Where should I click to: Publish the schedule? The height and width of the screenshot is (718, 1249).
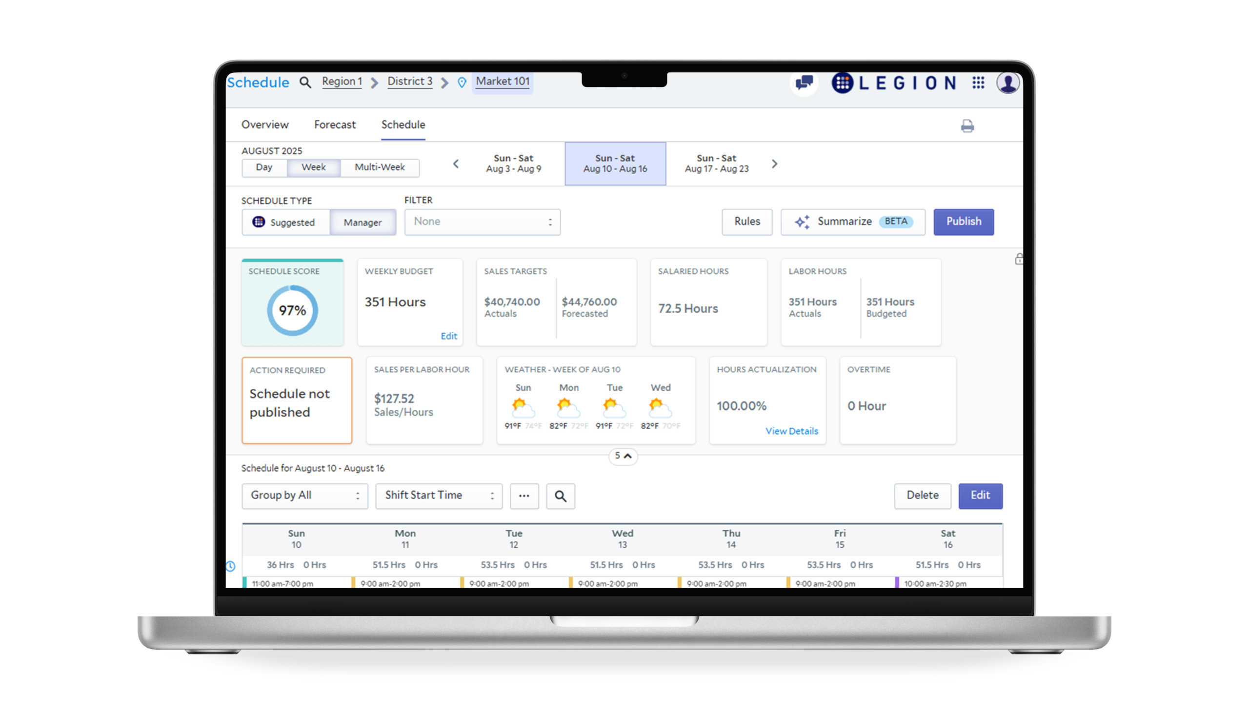pyautogui.click(x=963, y=222)
